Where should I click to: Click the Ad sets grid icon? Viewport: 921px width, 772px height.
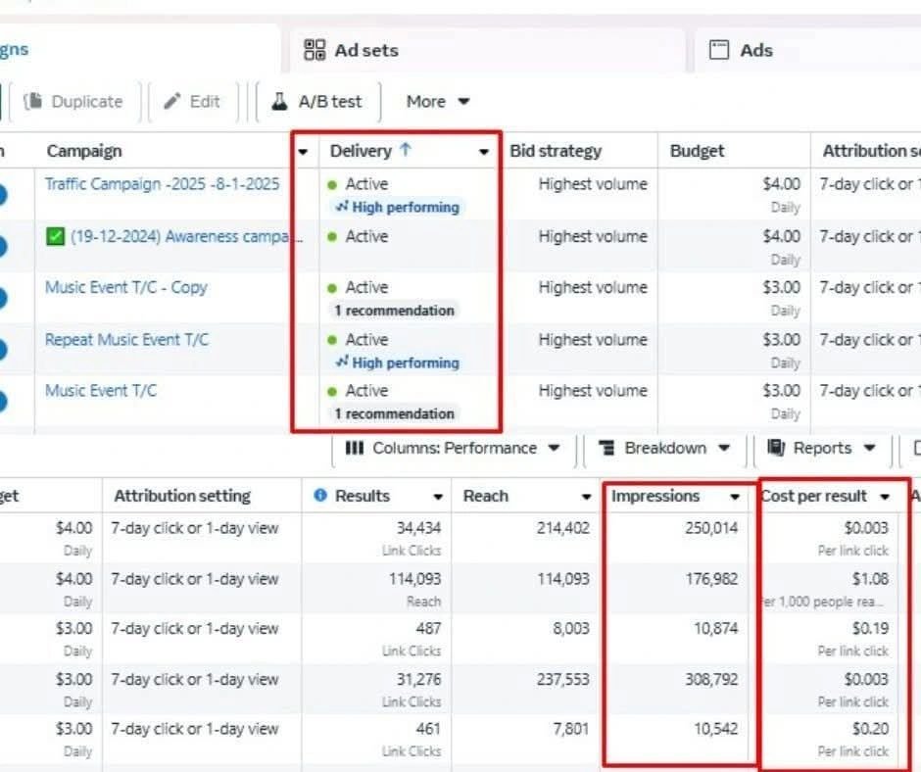315,50
